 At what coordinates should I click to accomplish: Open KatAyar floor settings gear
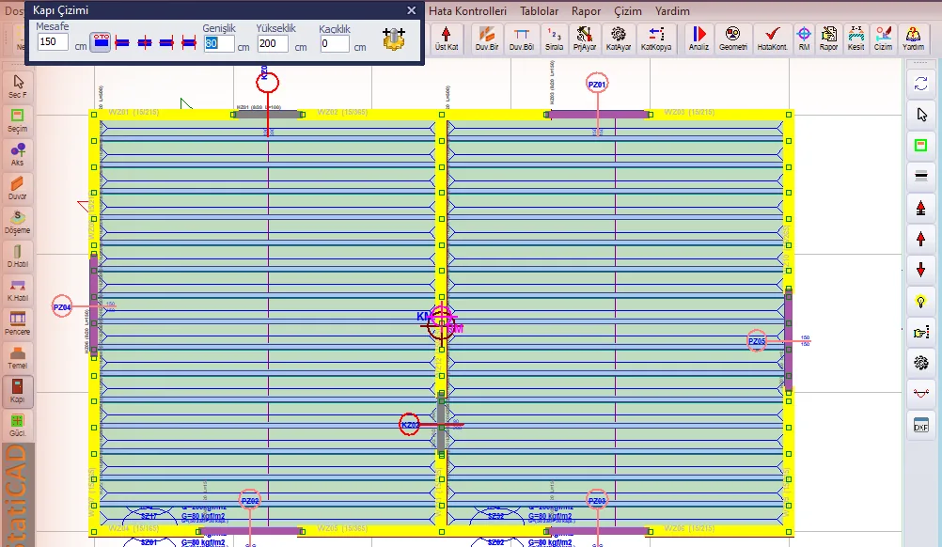619,39
